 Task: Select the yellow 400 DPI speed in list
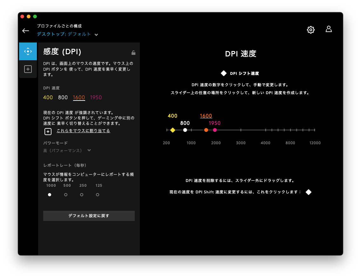48,97
